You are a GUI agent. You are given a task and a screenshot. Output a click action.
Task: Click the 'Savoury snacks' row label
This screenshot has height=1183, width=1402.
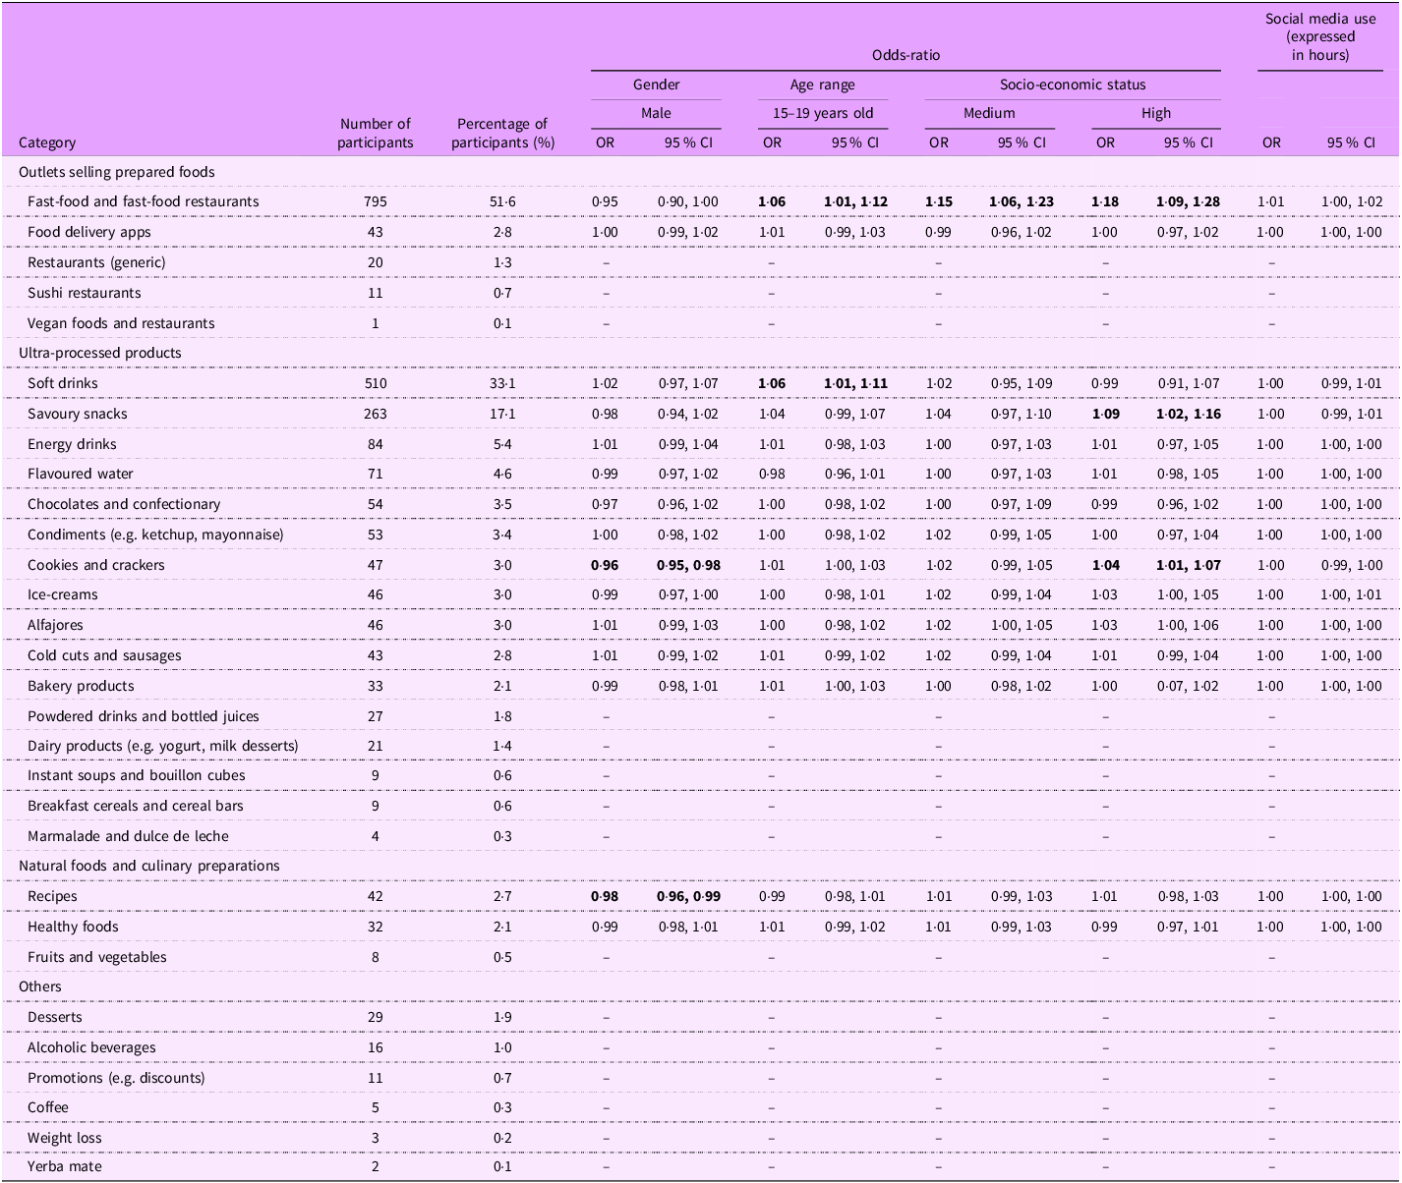(x=77, y=414)
